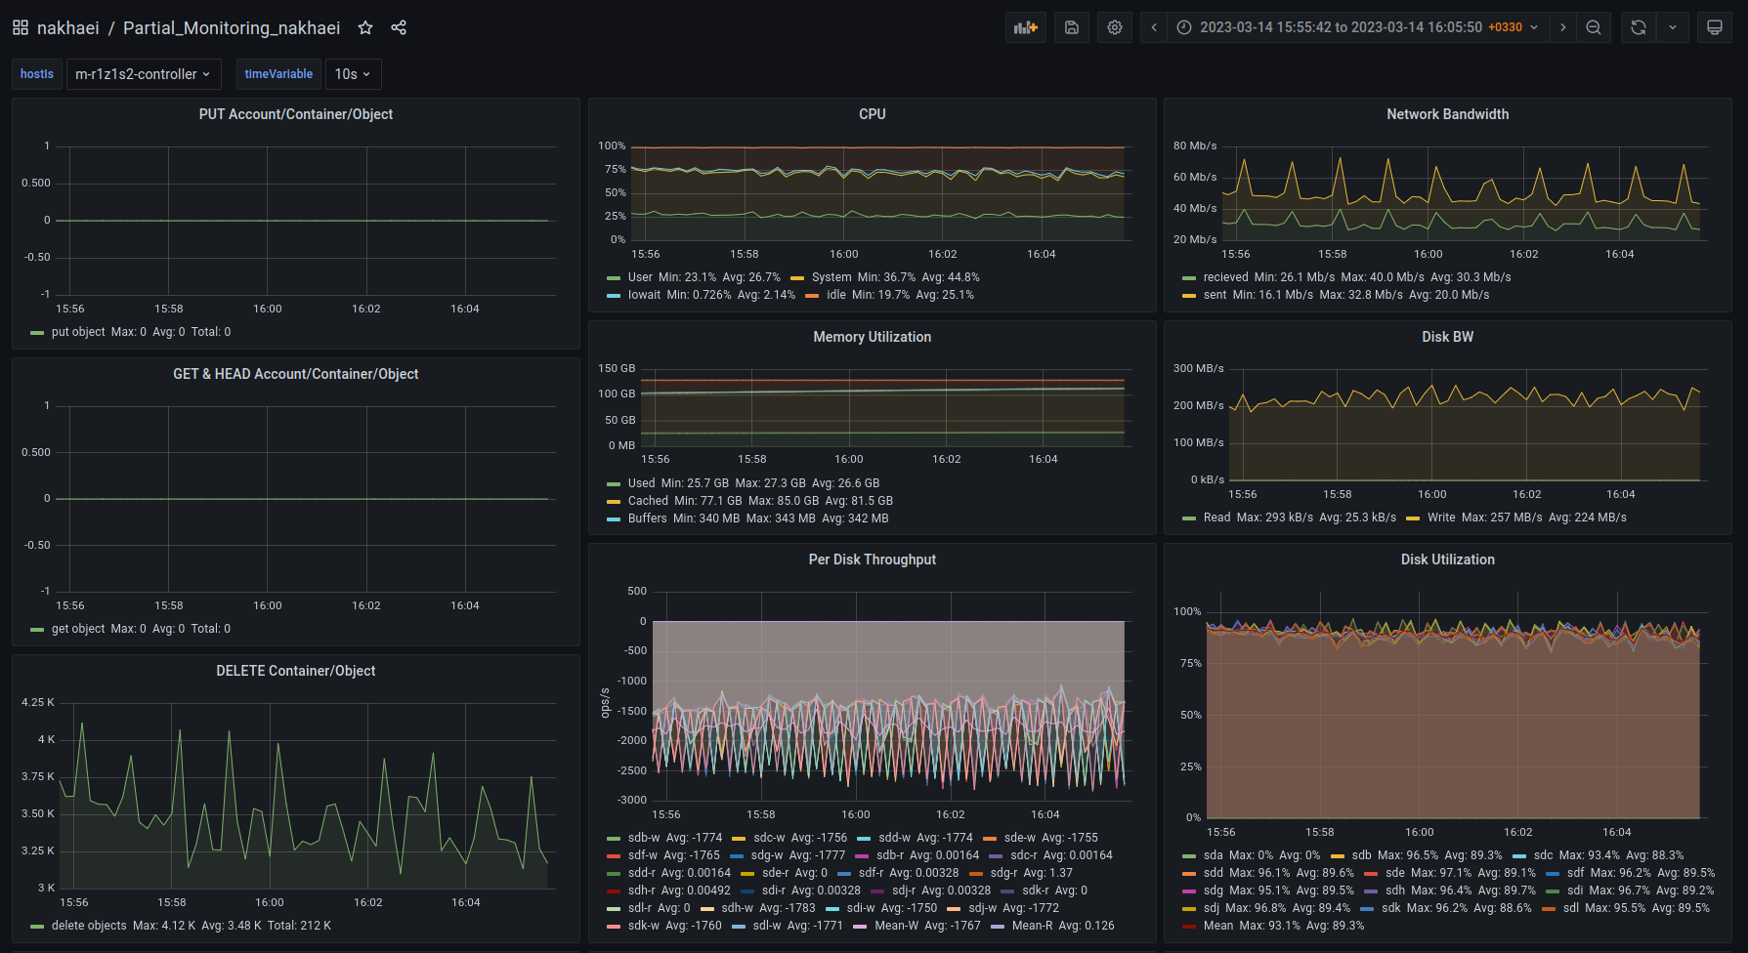
Task: Zoom out the time range
Action: point(1593,27)
